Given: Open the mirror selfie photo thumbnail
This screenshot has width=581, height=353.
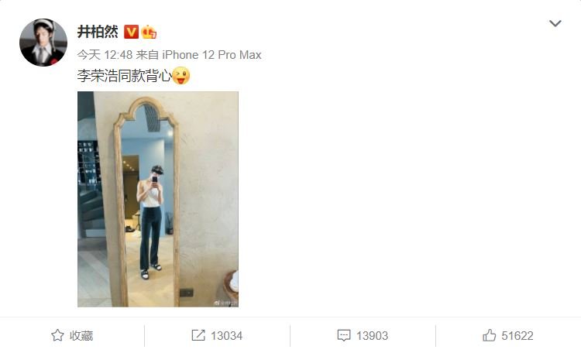Looking at the screenshot, I should [x=158, y=199].
